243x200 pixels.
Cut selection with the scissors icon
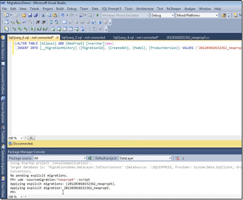[43, 15]
